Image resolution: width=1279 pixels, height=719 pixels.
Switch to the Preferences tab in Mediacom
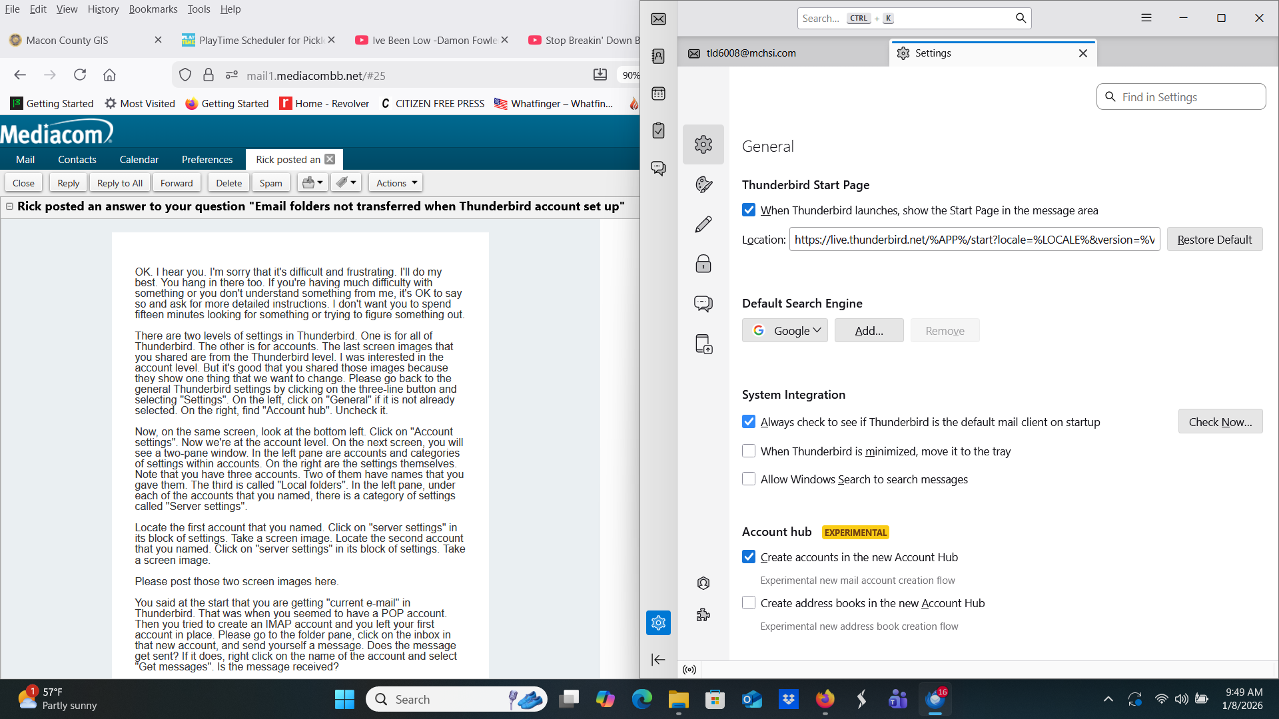click(207, 160)
